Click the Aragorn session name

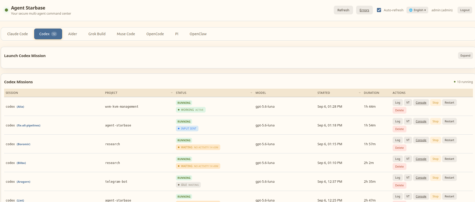pos(23,182)
